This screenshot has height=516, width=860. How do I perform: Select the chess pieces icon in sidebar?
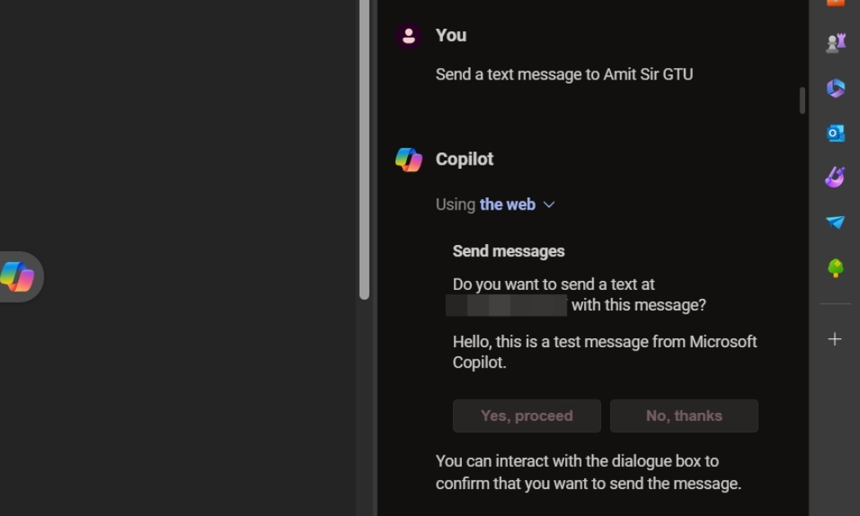pos(835,43)
